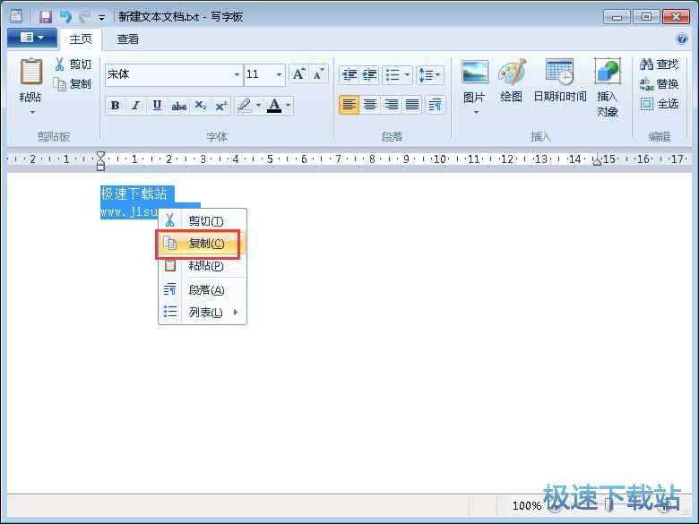Screen dimensions: 699x524
Task: Click 复制 in the ribbon clipboard group
Action: tap(73, 84)
